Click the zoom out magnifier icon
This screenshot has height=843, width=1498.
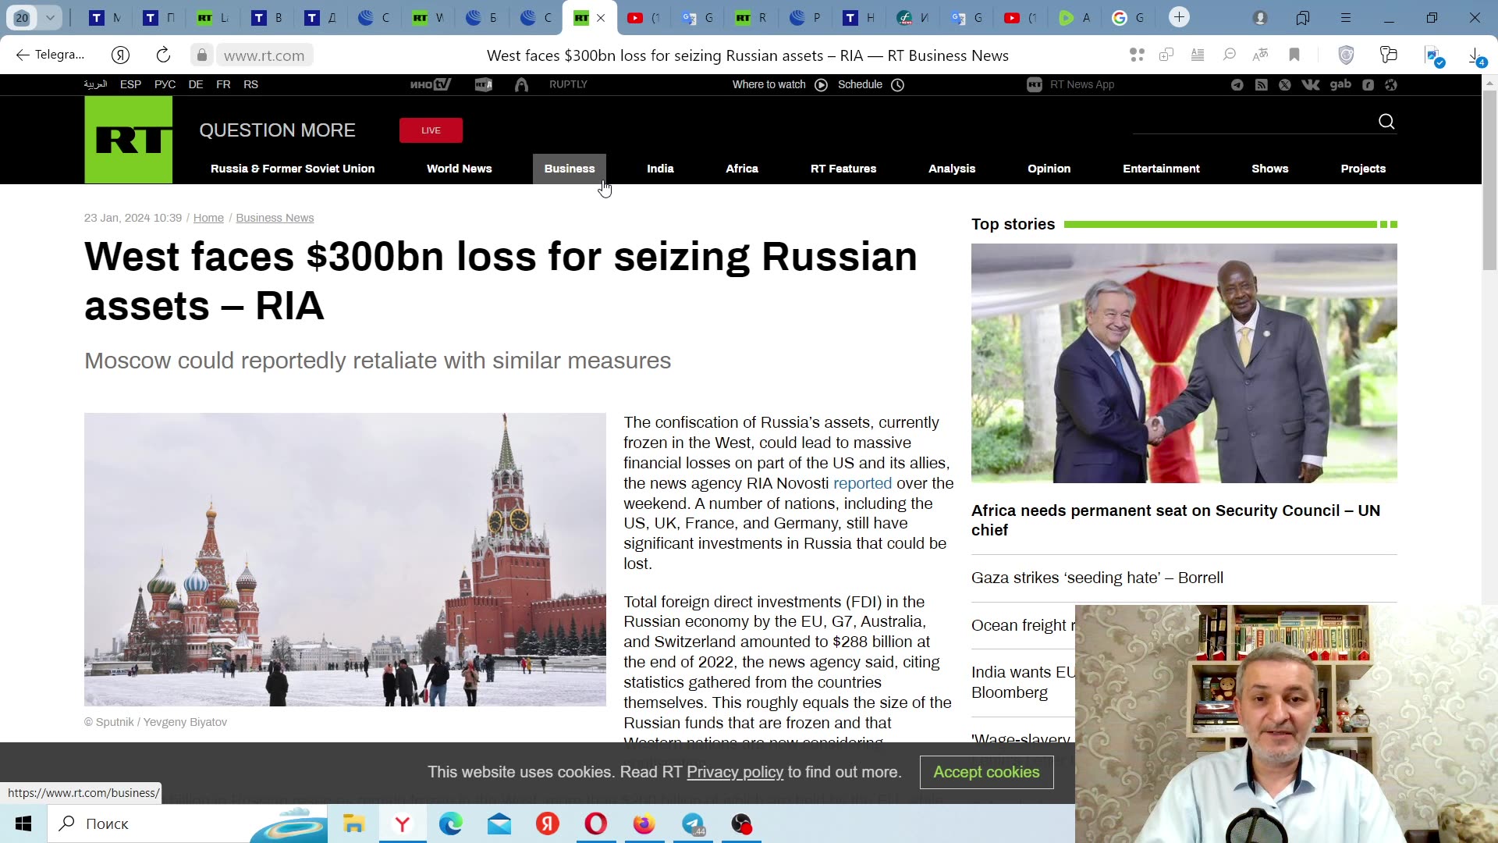pos(1229,55)
